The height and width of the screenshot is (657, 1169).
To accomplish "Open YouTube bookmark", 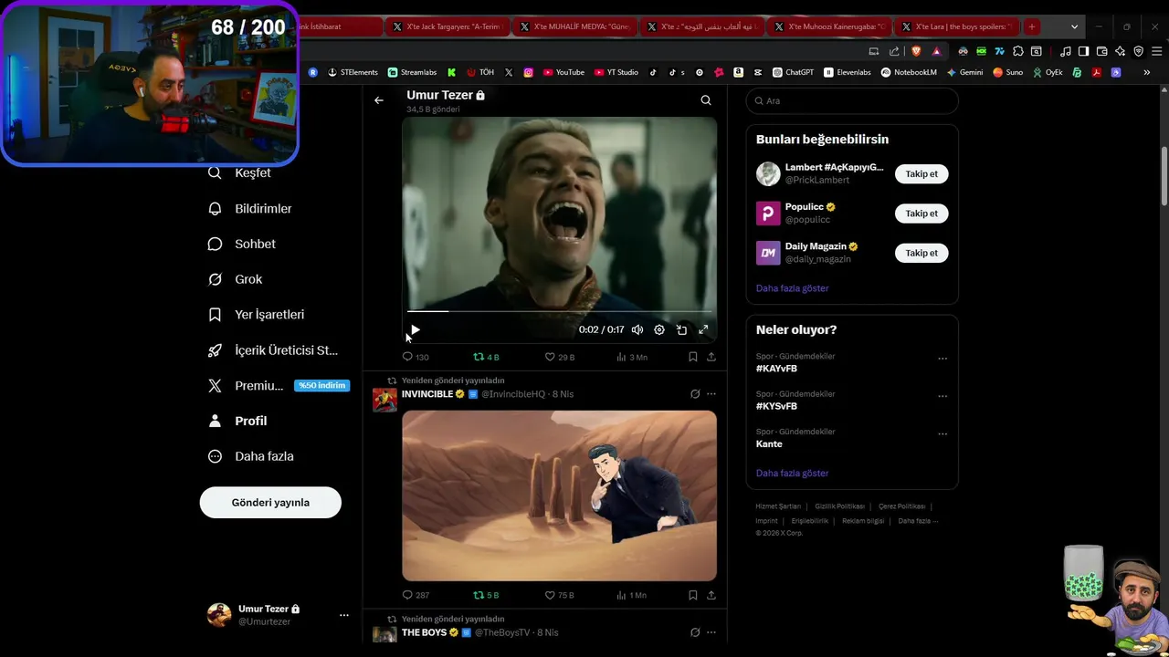I will tap(563, 72).
